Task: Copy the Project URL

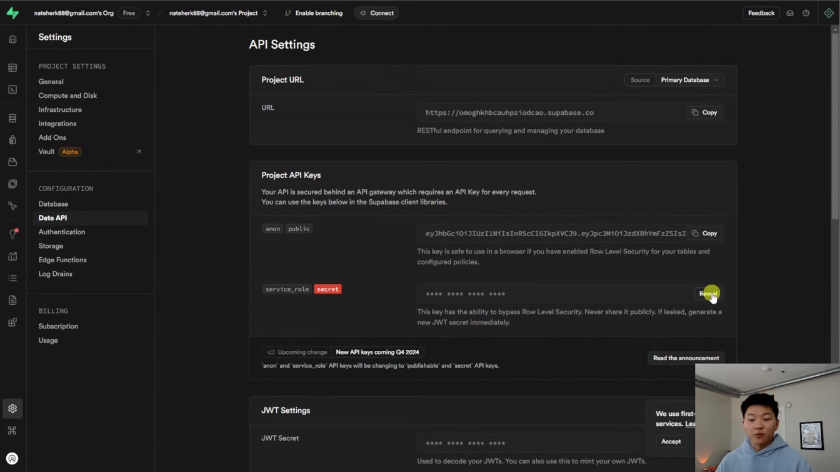Action: [x=704, y=112]
